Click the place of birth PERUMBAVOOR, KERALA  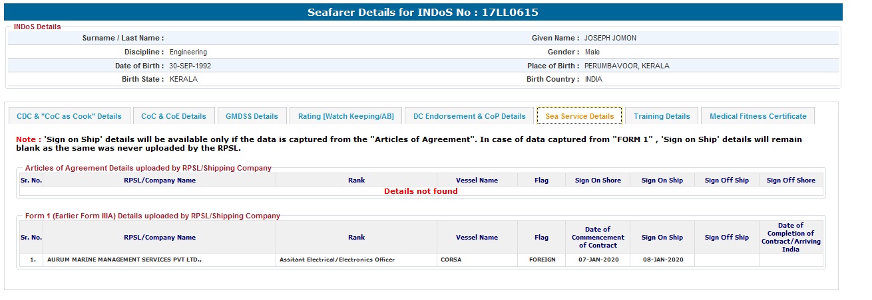tap(627, 66)
